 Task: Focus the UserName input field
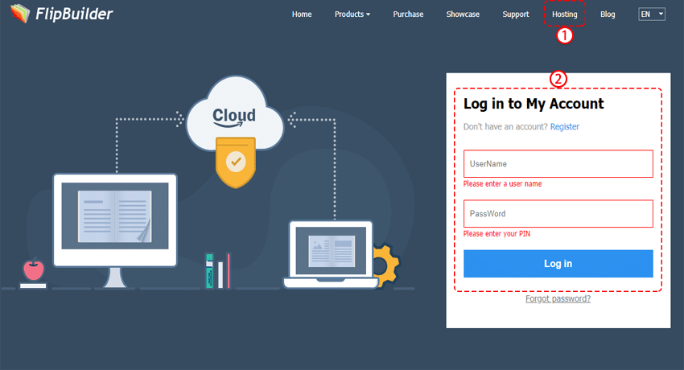click(x=558, y=164)
